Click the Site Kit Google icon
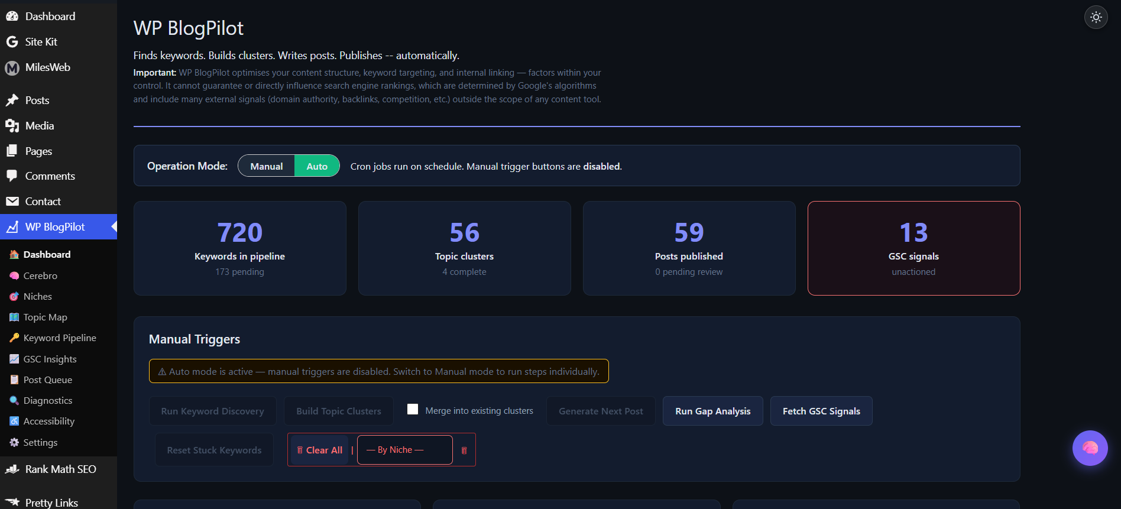This screenshot has width=1121, height=509. 12,42
